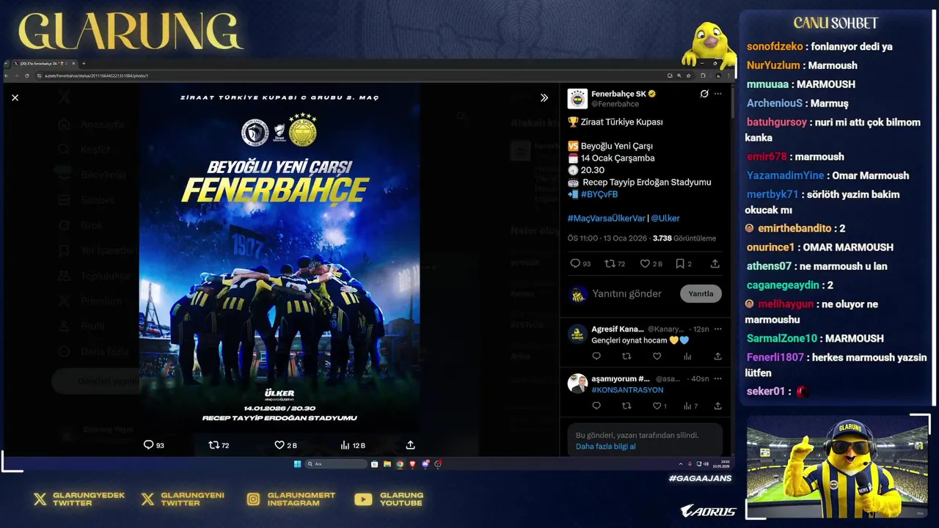The image size is (939, 528).
Task: Repost the #KONSANTRASYON comment
Action: [626, 406]
